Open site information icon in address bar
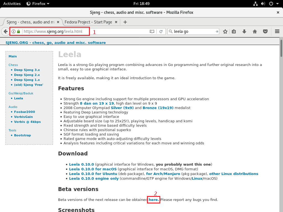Screen dimensions: 283x212 click(14, 31)
